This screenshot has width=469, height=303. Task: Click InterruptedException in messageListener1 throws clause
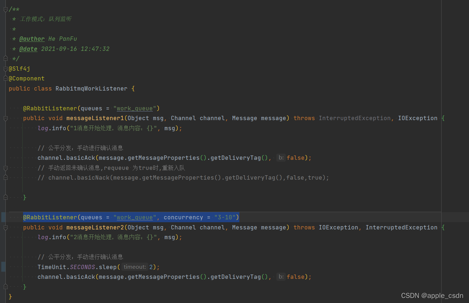tap(355, 118)
